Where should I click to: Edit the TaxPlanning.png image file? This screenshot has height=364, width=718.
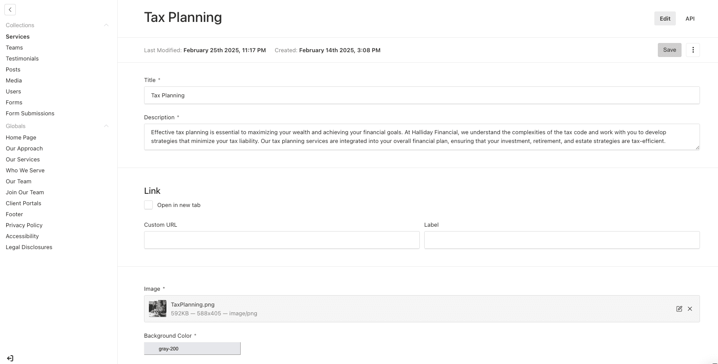pos(679,309)
